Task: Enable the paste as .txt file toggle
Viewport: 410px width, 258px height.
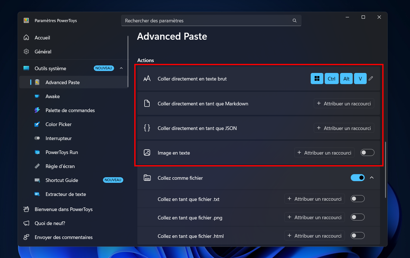Action: [x=358, y=199]
